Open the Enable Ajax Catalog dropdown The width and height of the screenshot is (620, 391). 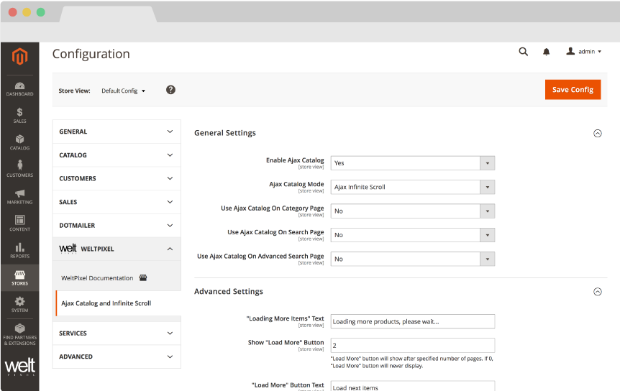point(412,163)
